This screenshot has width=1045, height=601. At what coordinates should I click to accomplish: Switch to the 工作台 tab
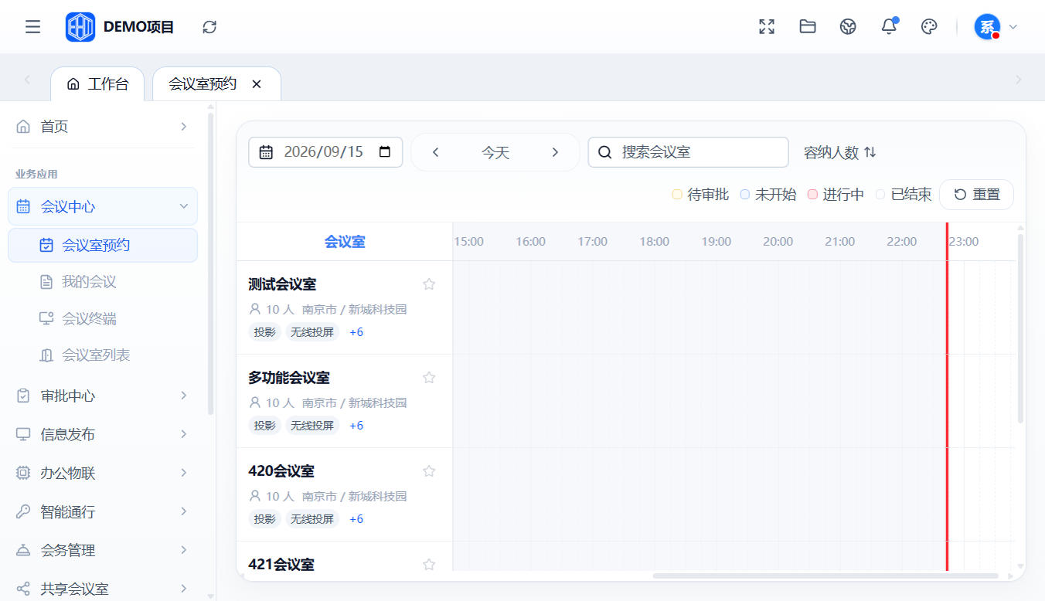pyautogui.click(x=97, y=84)
